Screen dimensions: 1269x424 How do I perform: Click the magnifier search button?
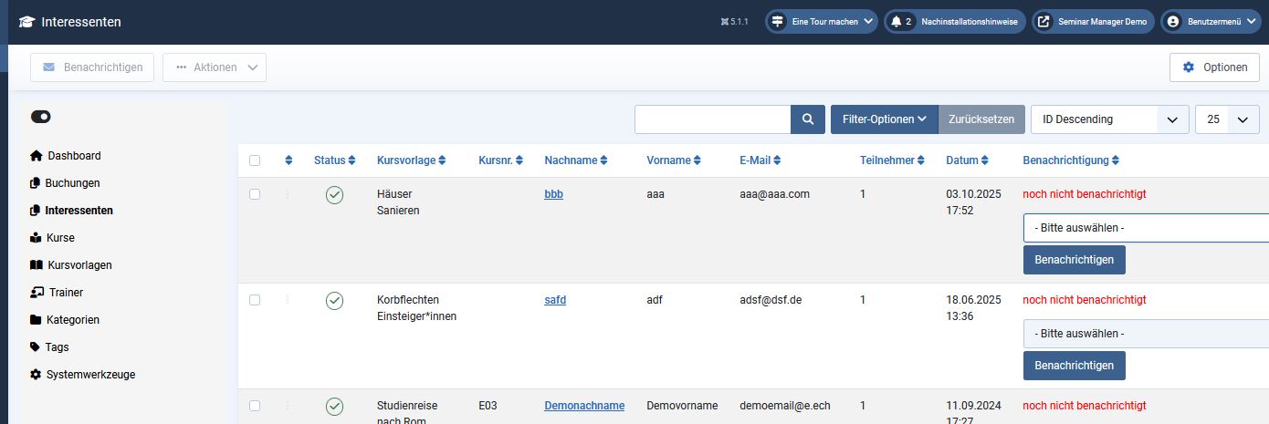point(807,119)
